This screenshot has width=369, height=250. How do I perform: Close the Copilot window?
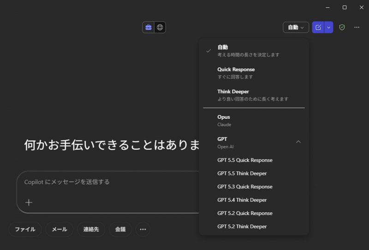point(362,7)
